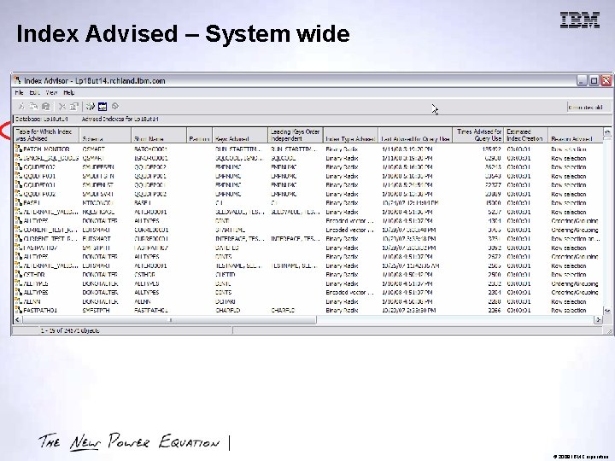Viewport: 615px width, 461px height.
Task: Click the vertical scrollbar down arrow
Action: [x=607, y=311]
